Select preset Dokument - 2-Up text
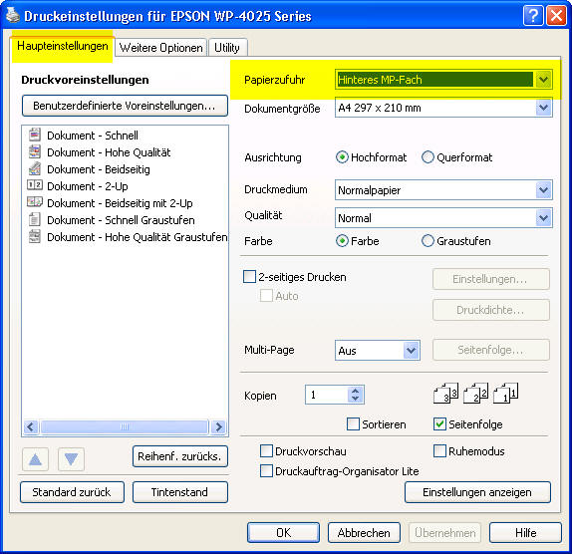 coord(88,186)
